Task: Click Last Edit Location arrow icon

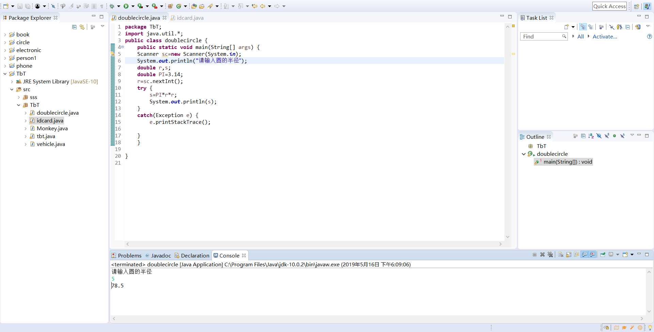Action: pyautogui.click(x=254, y=6)
